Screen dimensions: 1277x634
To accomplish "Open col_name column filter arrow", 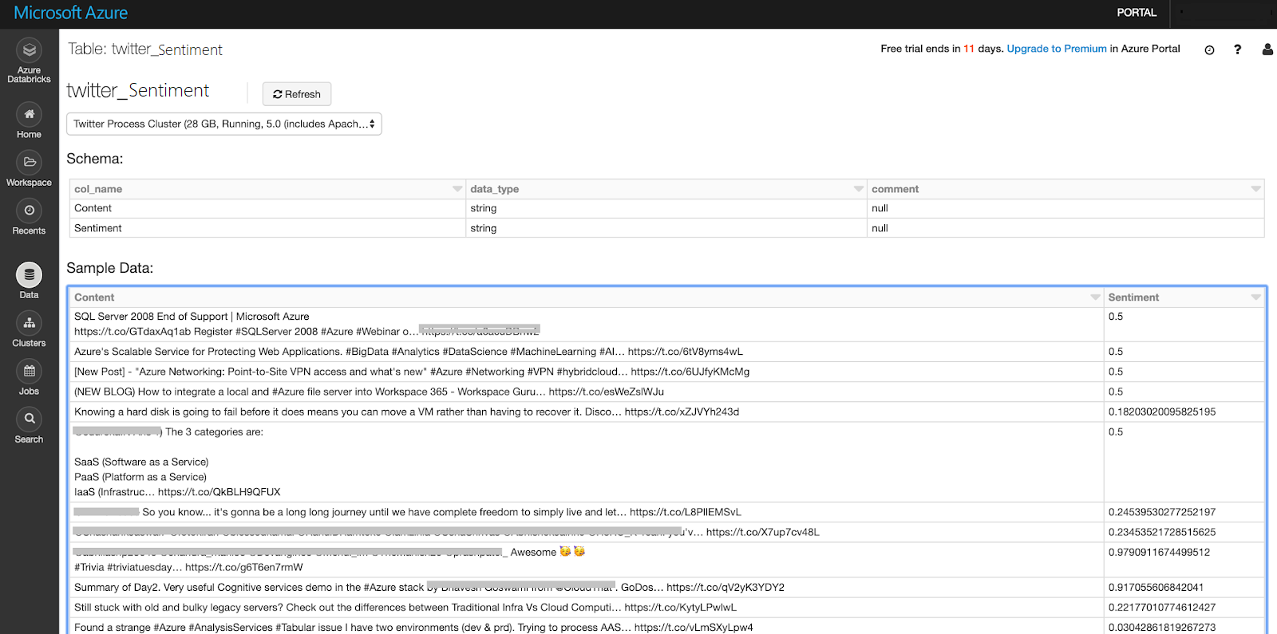I will (457, 189).
